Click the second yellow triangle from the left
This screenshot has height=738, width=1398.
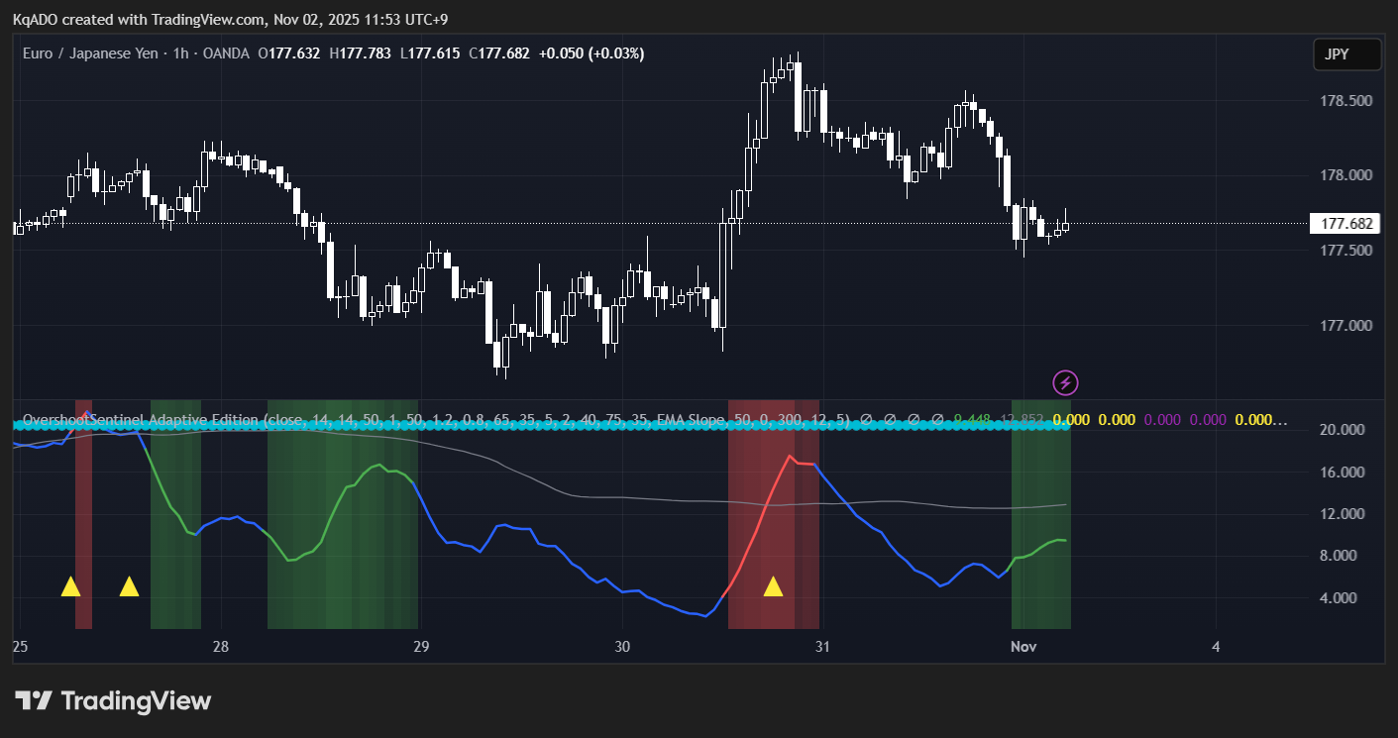129,586
